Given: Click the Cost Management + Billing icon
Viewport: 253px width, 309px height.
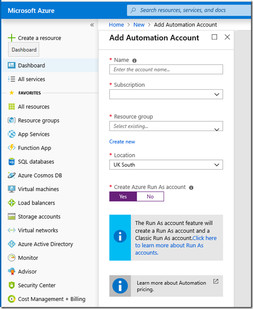Looking at the screenshot, I should point(12,299).
